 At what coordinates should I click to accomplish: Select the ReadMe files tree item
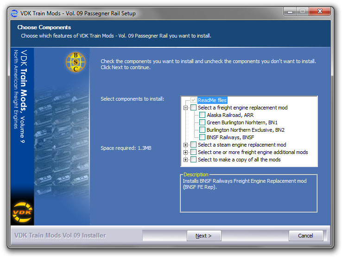click(212, 100)
